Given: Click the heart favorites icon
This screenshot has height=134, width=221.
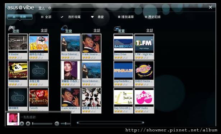Looking at the screenshot, I should pyautogui.click(x=92, y=17).
